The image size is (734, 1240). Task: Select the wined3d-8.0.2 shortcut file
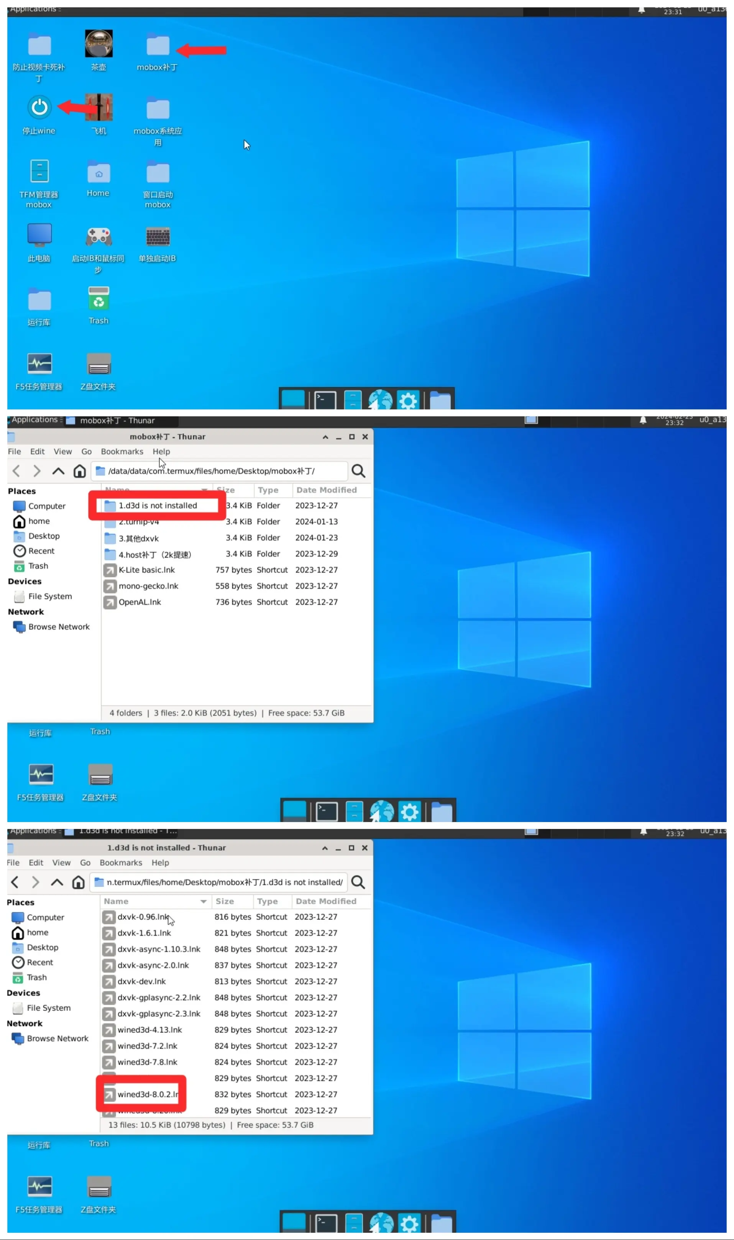(x=147, y=1095)
